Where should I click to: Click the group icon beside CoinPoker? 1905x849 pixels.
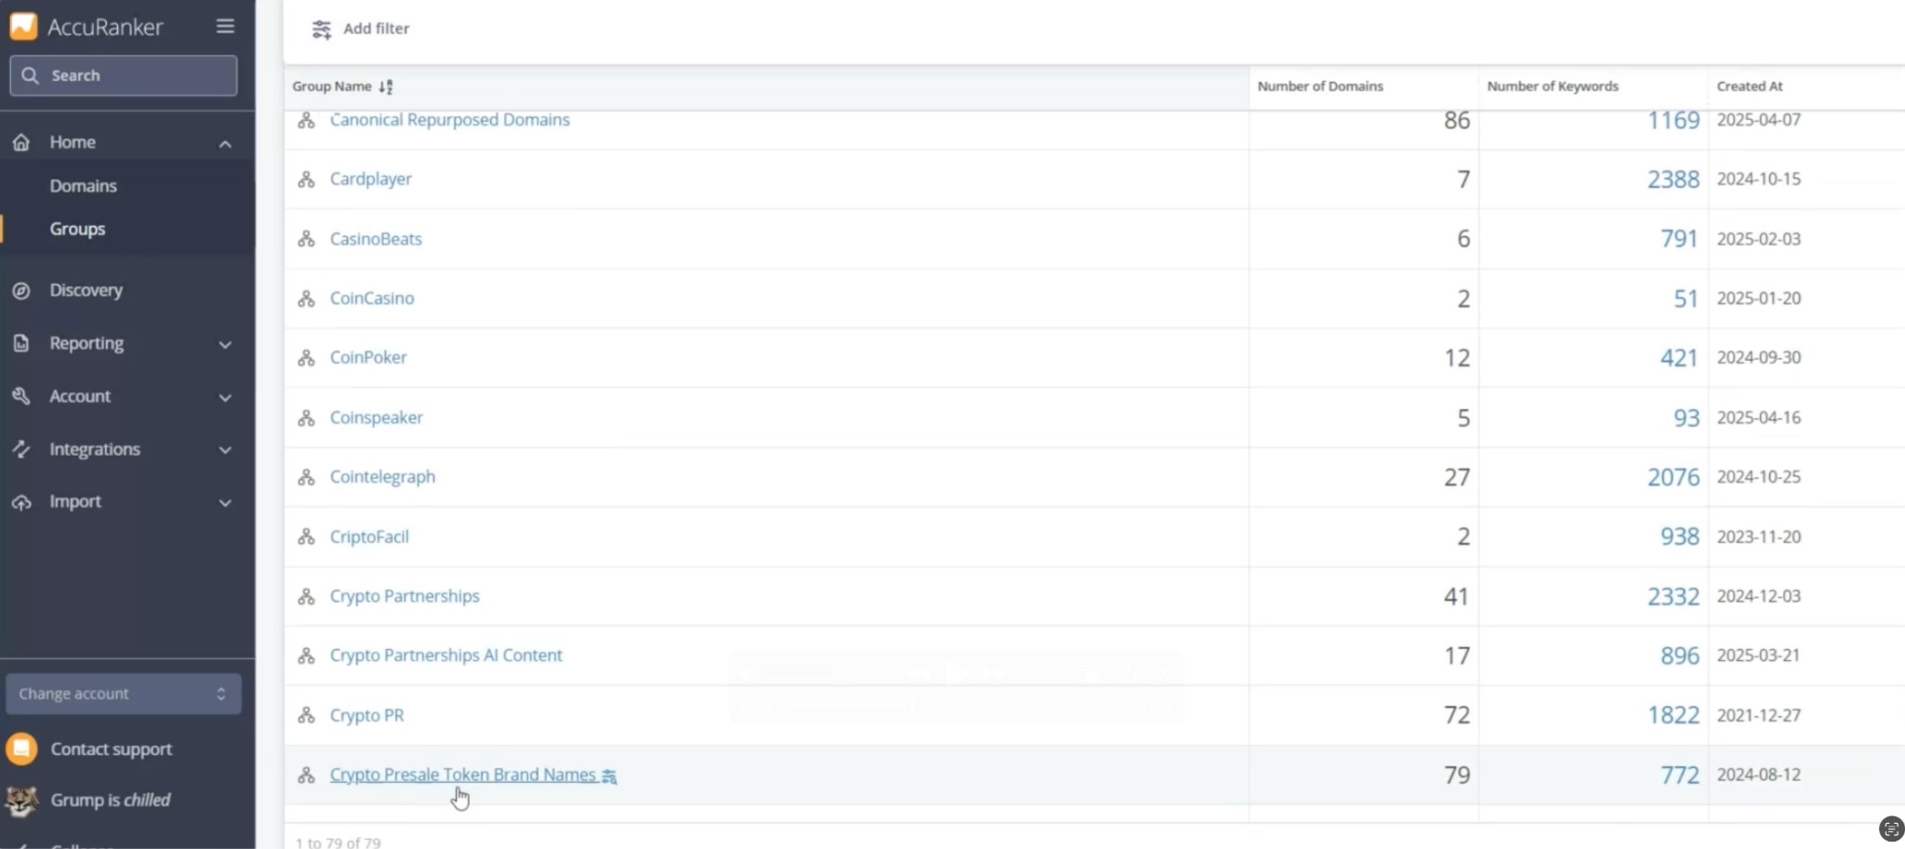point(306,358)
